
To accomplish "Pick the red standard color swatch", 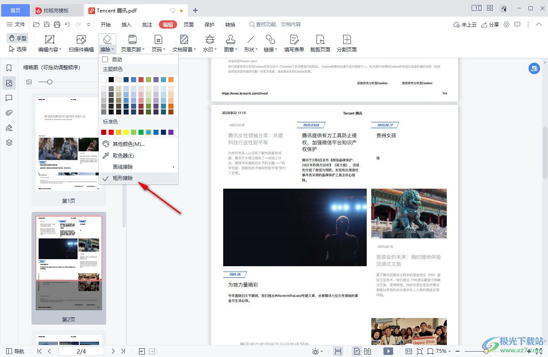I will (111, 132).
